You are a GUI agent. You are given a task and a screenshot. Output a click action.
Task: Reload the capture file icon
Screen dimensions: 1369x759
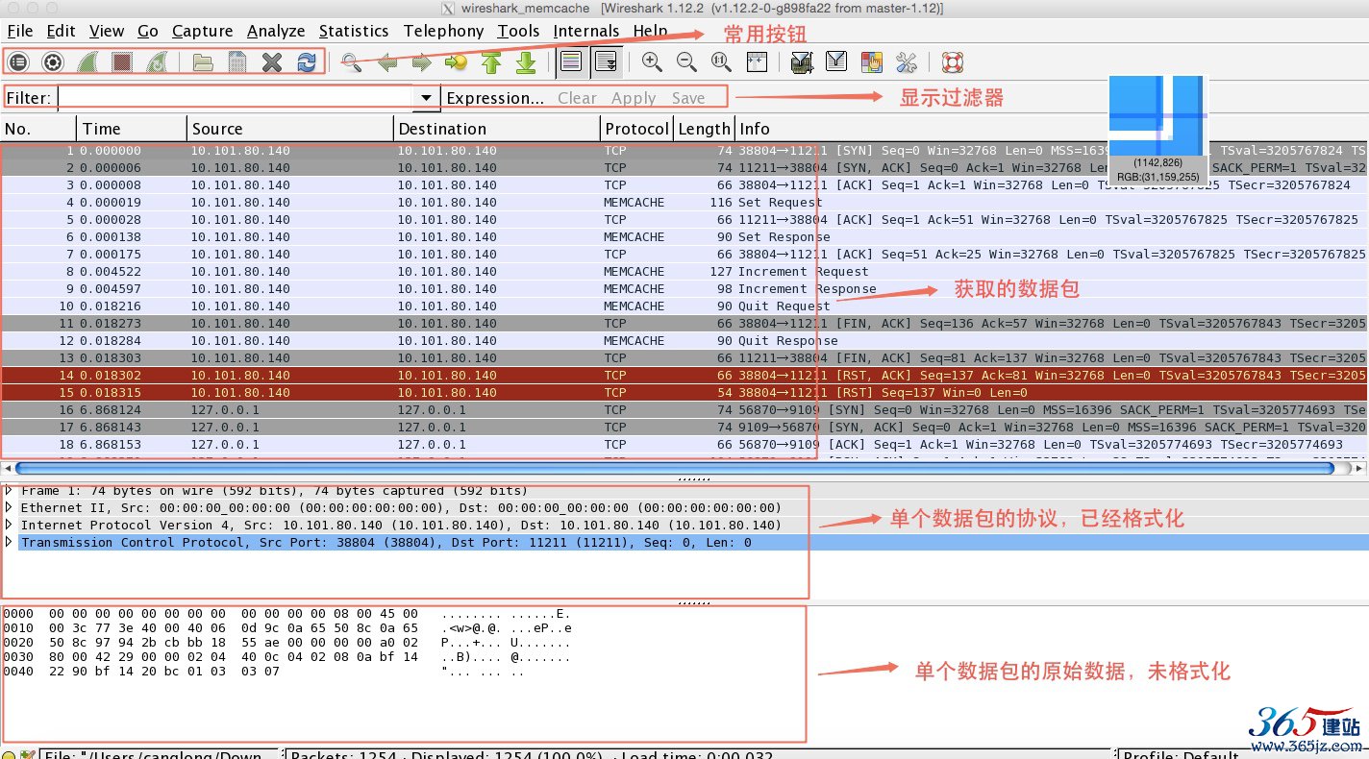point(307,62)
